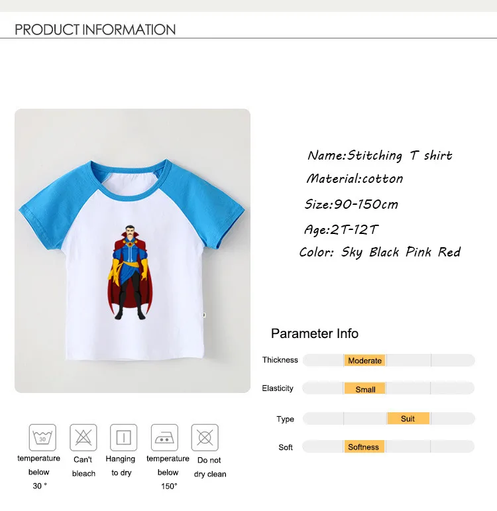Click the Parameter Info heading
The image size is (497, 511).
point(315,334)
